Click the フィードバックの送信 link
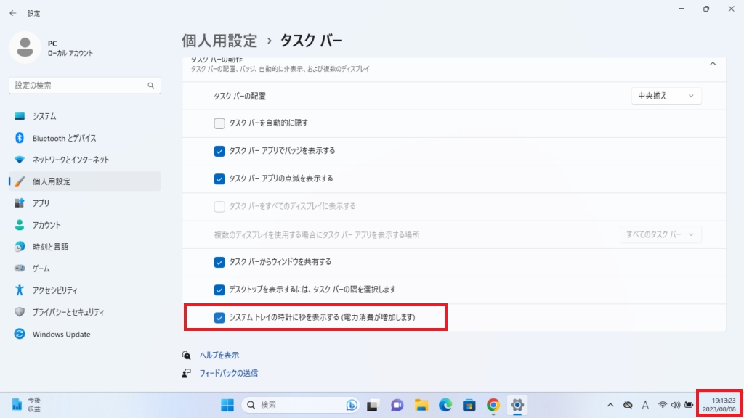Screen dimensions: 744x418 [228, 373]
